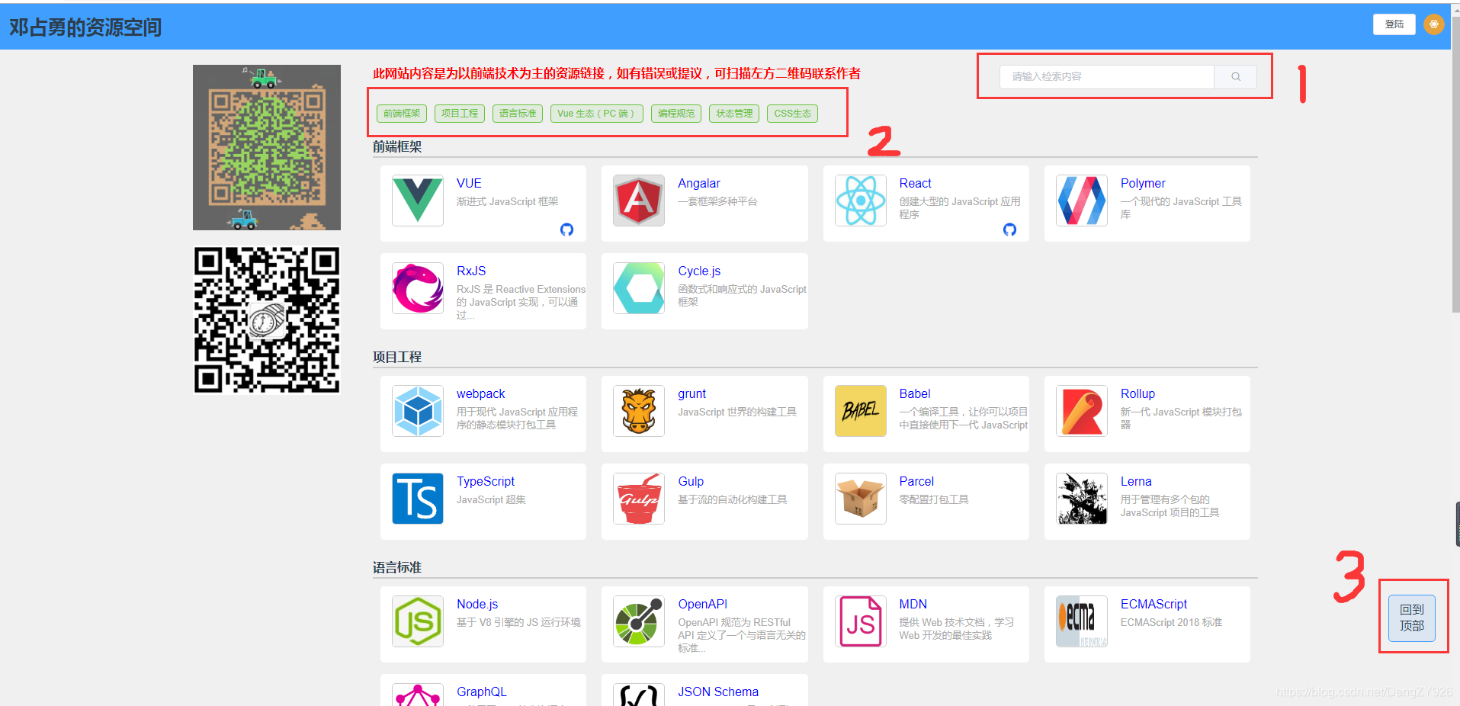Screen dimensions: 1460x706
Task: Click the ECMAScript ecma logo
Action: click(x=1082, y=621)
